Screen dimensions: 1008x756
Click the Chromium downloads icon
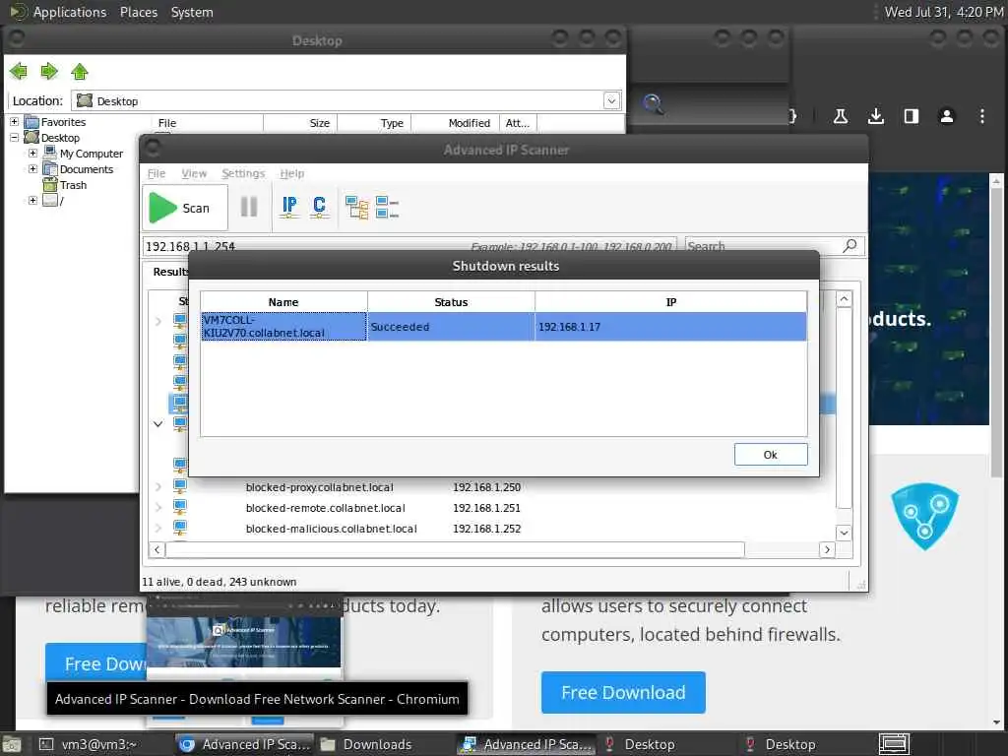[875, 116]
